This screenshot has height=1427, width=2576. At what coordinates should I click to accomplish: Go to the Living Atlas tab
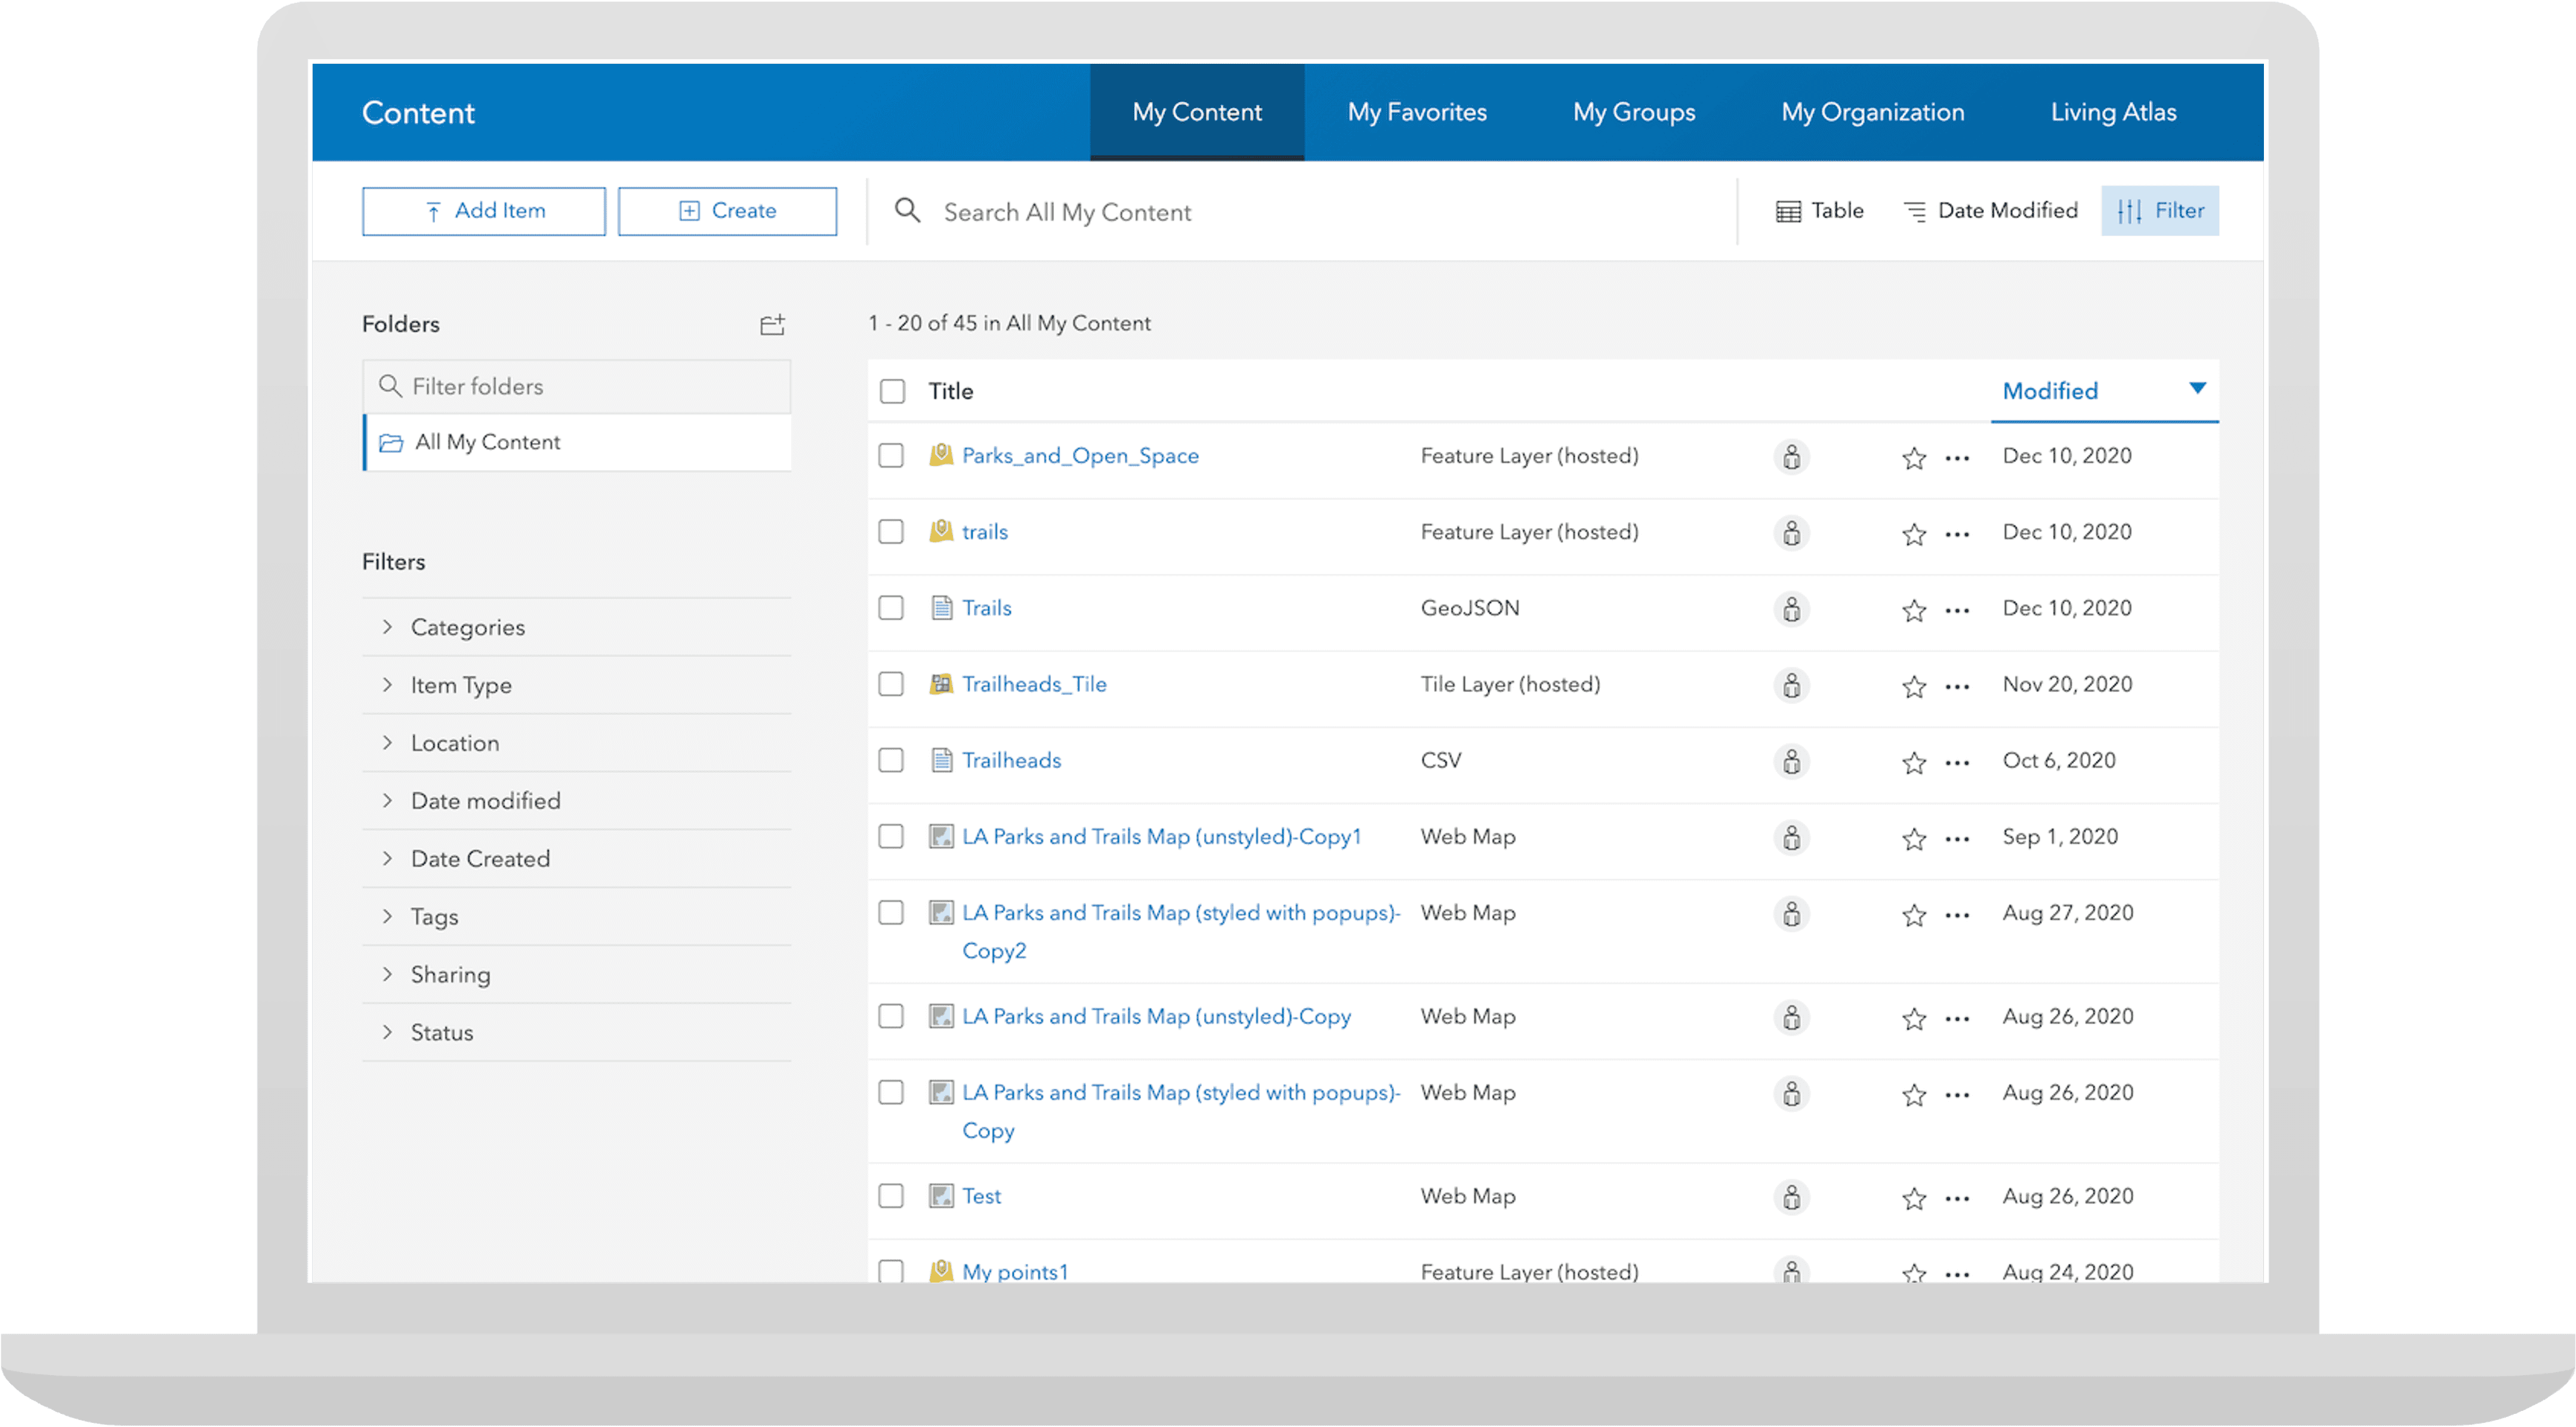click(x=2113, y=112)
